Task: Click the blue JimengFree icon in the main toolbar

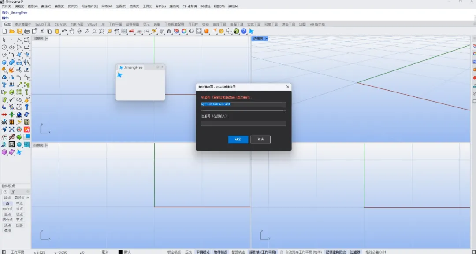Action: [251, 31]
